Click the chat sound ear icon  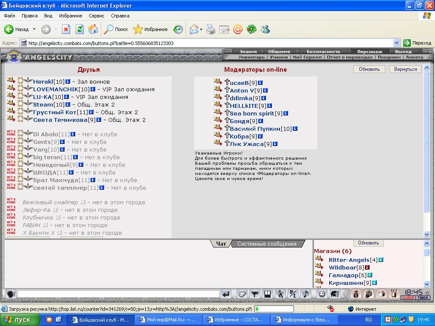click(x=306, y=294)
